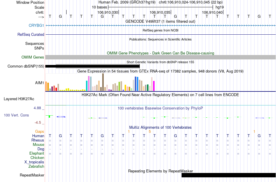Click the GENCODE V49lift37 track title
This screenshot has height=182, width=276.
coord(160,21)
